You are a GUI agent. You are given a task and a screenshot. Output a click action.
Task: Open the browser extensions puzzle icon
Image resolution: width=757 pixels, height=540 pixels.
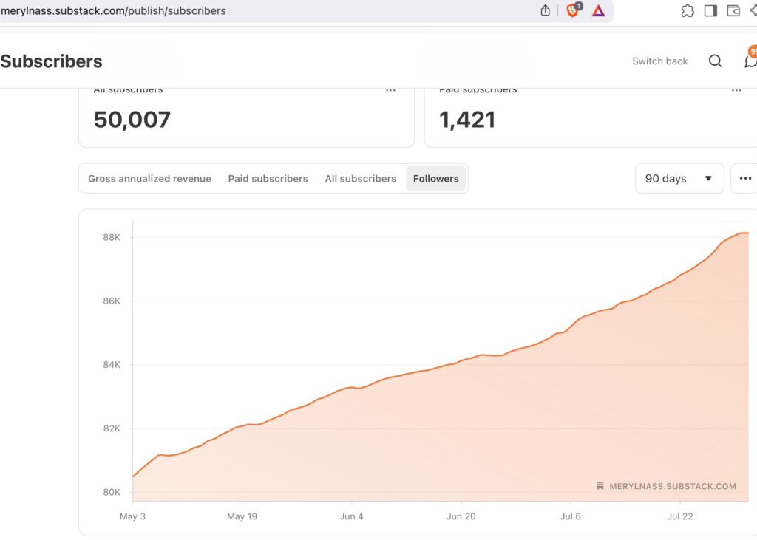point(688,11)
